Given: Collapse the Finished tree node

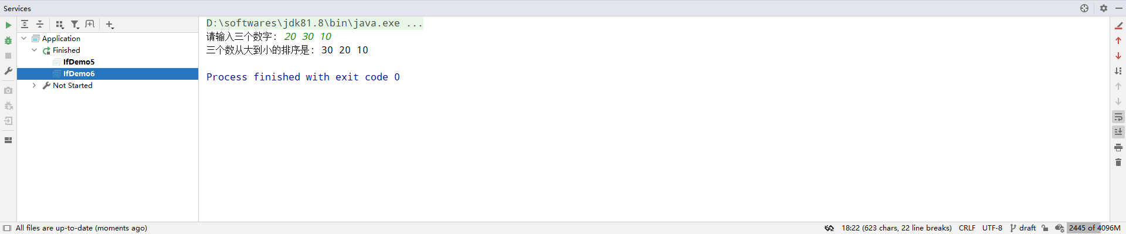Looking at the screenshot, I should (x=35, y=50).
